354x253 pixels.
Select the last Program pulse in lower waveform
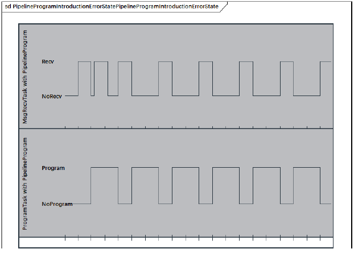[x=306, y=168]
